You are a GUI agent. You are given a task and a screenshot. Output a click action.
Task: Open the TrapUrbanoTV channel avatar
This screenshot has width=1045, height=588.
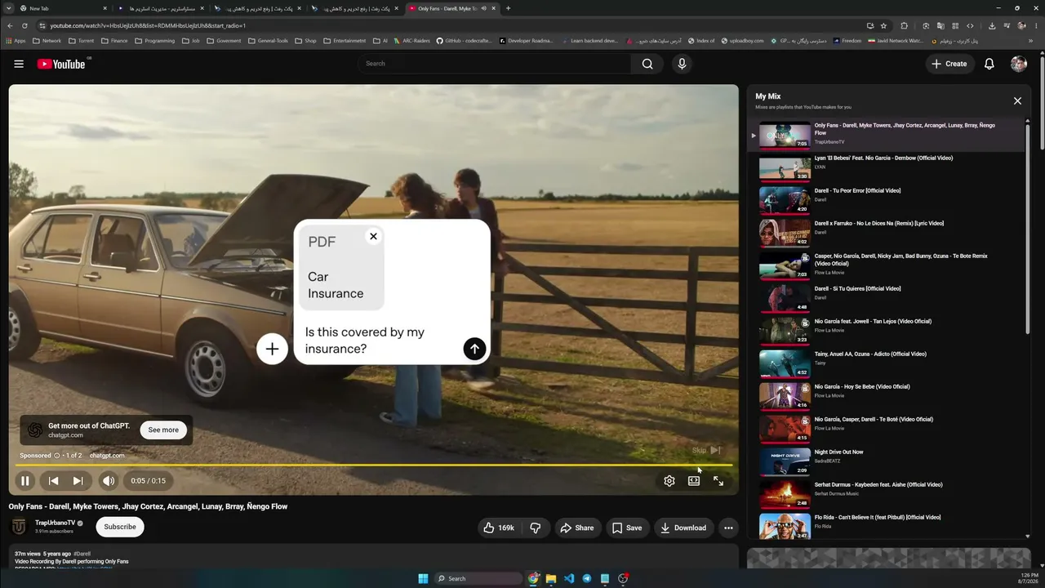click(19, 527)
